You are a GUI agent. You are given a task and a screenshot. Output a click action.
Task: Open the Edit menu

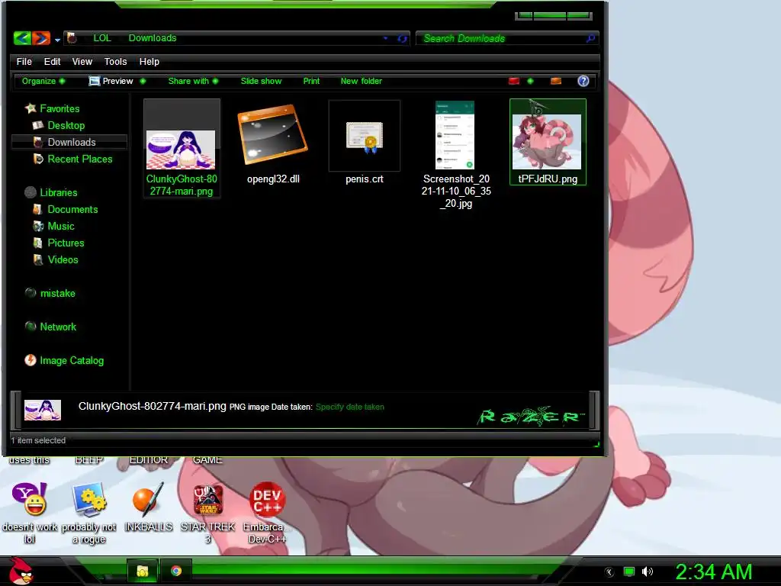(52, 61)
